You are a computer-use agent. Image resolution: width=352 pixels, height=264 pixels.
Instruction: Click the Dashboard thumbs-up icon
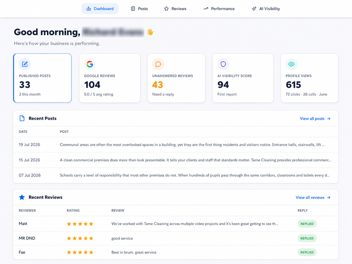tap(89, 9)
